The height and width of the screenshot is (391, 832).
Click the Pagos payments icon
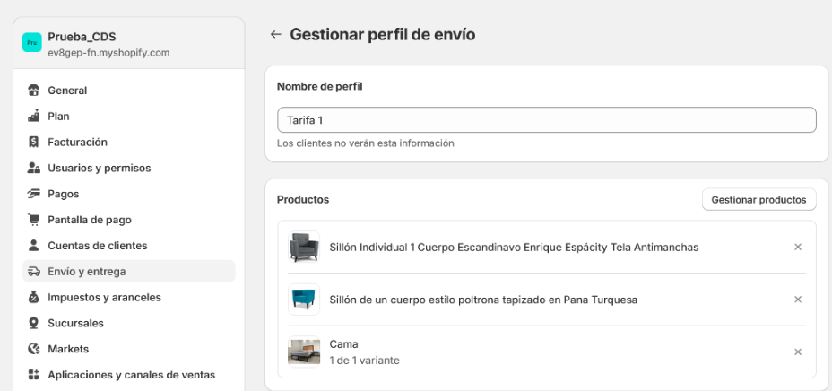click(x=34, y=194)
